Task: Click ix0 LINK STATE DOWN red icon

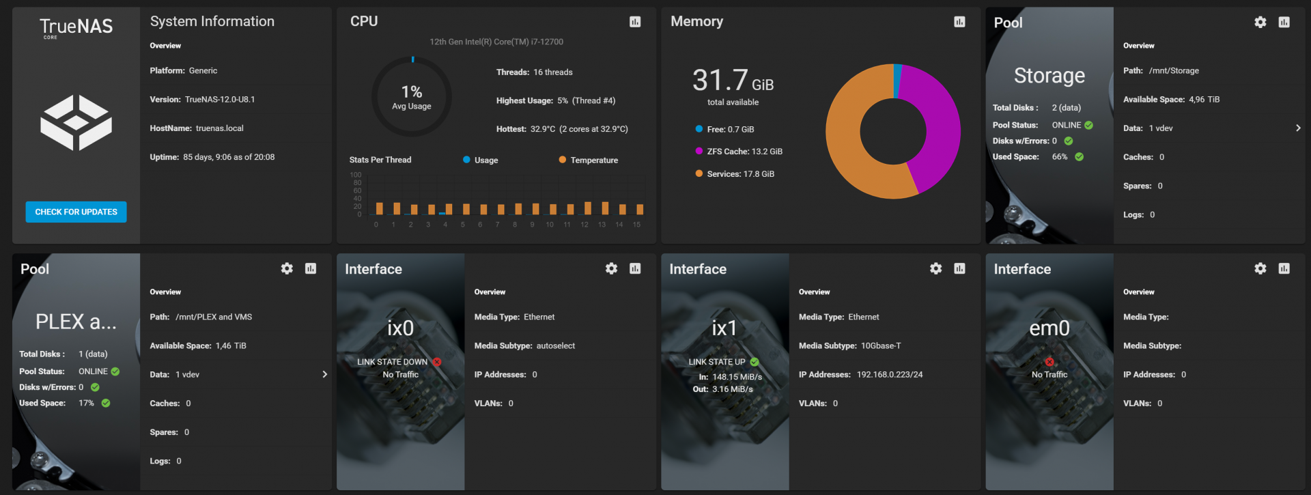Action: 437,362
